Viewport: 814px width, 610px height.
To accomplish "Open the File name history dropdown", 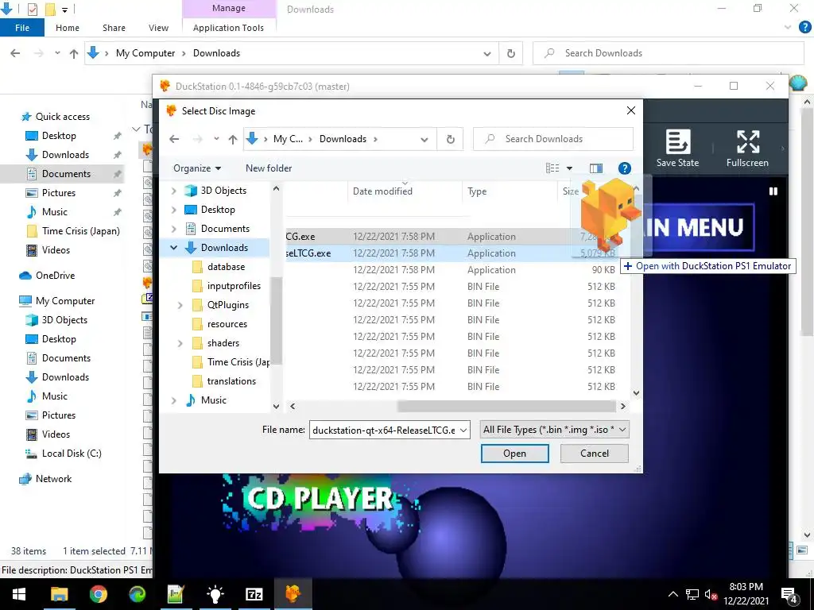I will (463, 430).
